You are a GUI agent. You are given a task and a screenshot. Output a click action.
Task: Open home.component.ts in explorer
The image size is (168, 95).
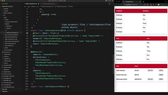click(x=12, y=22)
